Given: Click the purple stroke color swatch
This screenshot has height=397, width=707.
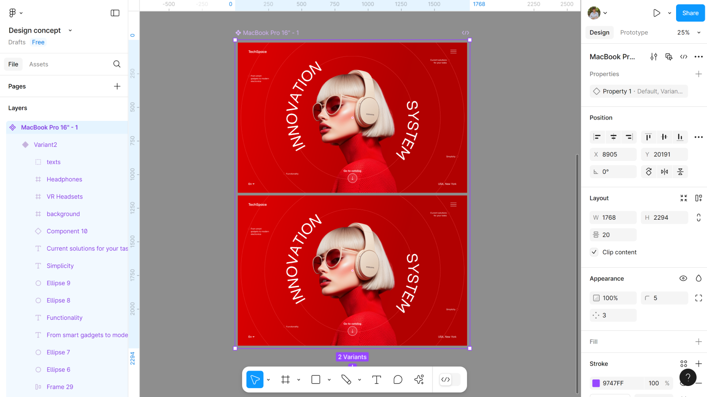Looking at the screenshot, I should click(x=596, y=383).
